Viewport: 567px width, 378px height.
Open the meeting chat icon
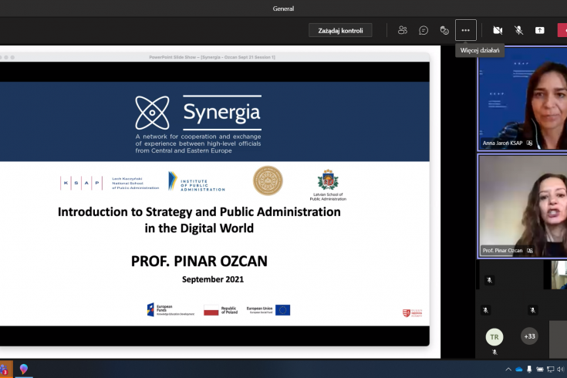pyautogui.click(x=424, y=30)
